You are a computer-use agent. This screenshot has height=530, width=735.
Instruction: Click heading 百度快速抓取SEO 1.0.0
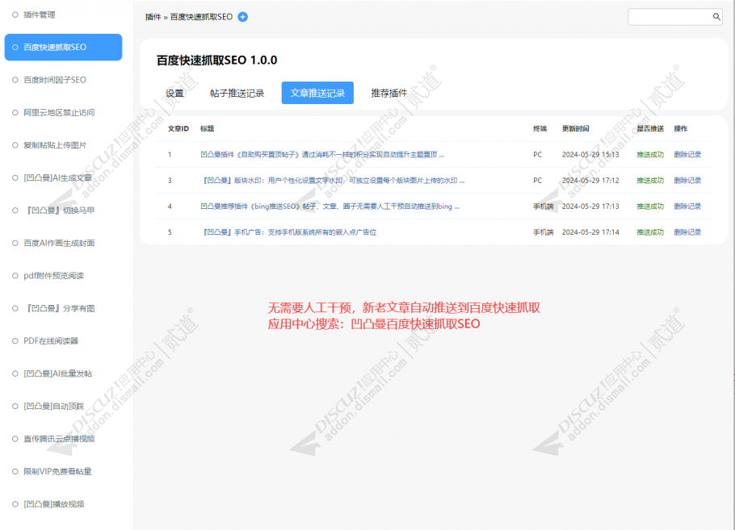216,61
